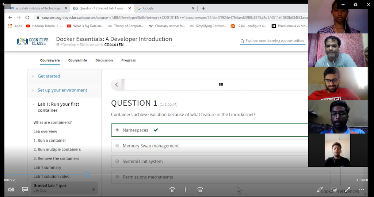Close the Google tab
This screenshot has width=374, height=197.
point(193,8)
